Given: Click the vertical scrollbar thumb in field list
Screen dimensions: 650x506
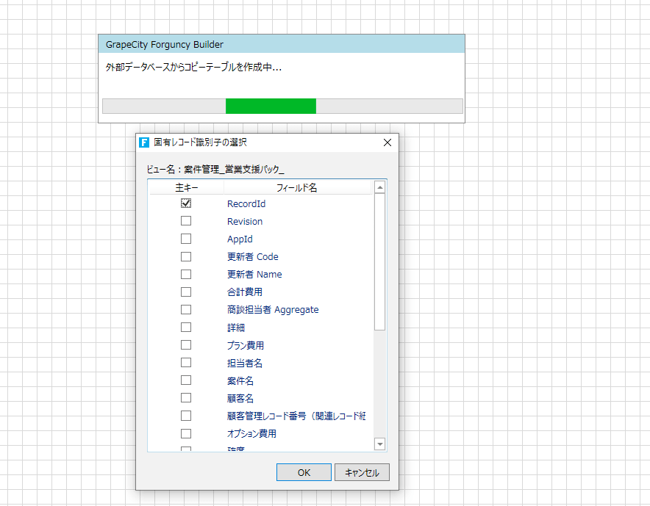Looking at the screenshot, I should click(x=379, y=261).
